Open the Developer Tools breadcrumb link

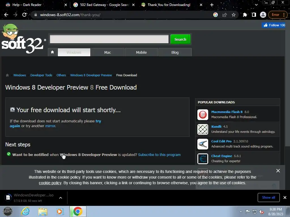(41, 75)
